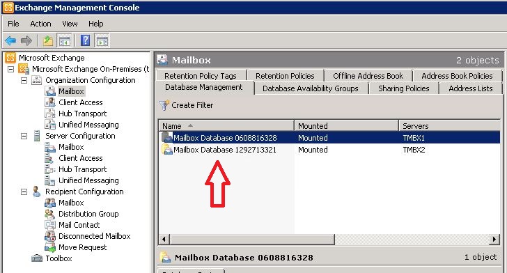The height and width of the screenshot is (273, 507).
Task: Open the File menu
Action: (13, 24)
